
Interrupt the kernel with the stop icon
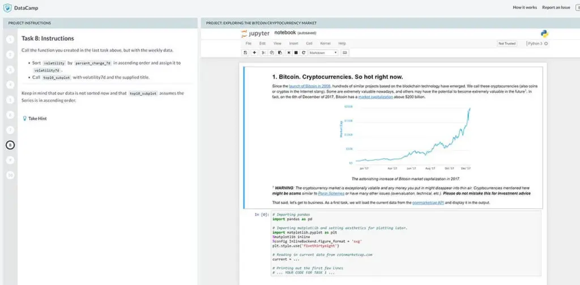pyautogui.click(x=296, y=53)
